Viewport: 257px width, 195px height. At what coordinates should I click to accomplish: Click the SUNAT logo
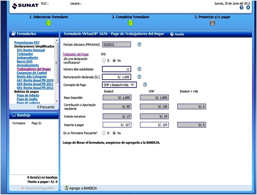[25, 6]
